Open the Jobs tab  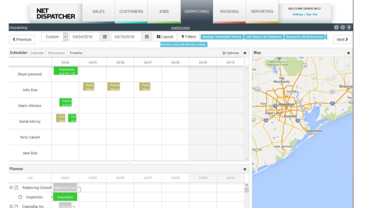pos(164,11)
